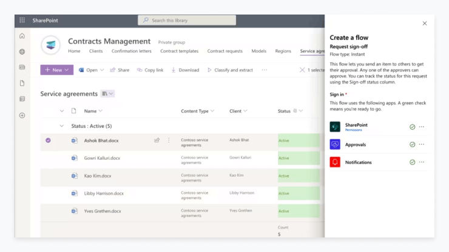Click Active status cell for Kao Kim
The width and height of the screenshot is (449, 252).
[x=299, y=176]
